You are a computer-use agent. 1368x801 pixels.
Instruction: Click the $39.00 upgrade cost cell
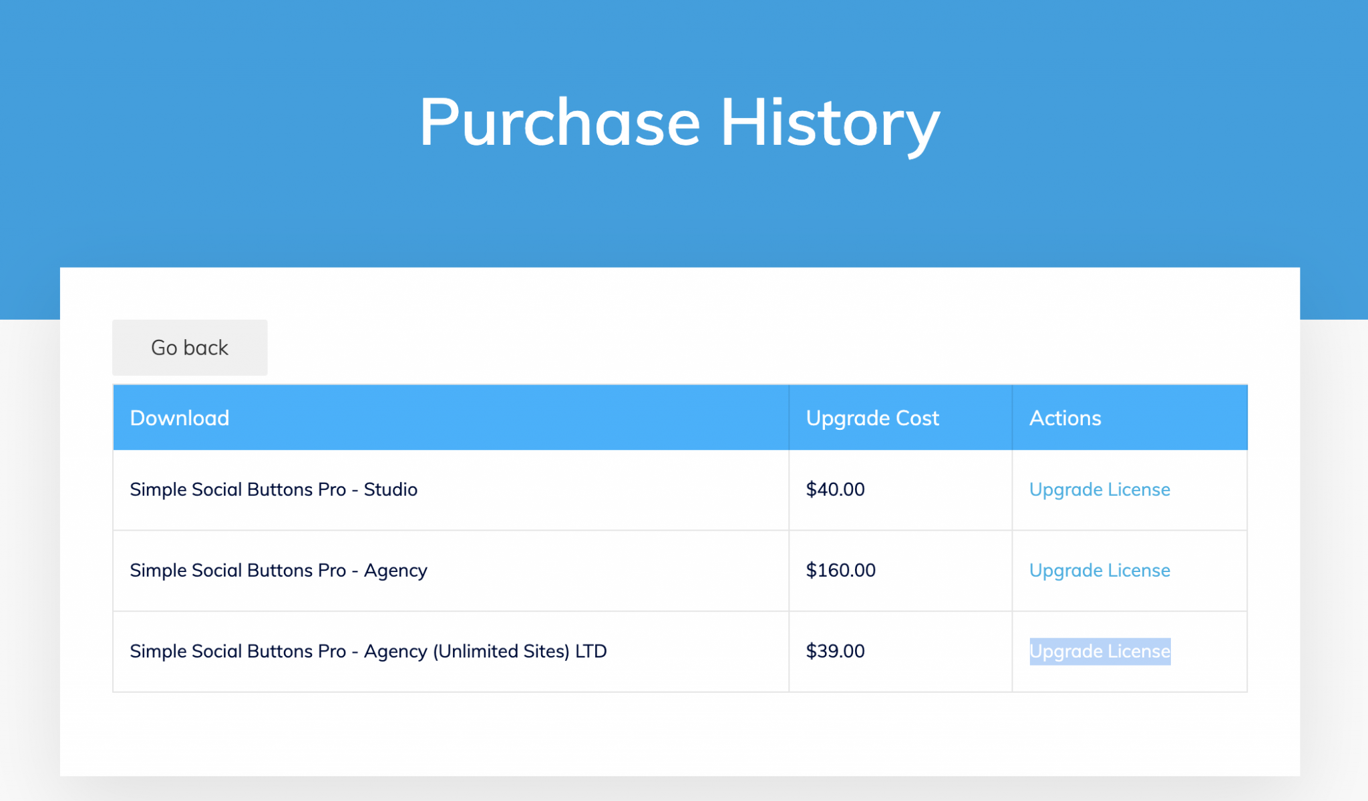tap(835, 651)
